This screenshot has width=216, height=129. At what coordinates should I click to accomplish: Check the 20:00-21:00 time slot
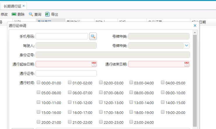(x=38, y=122)
